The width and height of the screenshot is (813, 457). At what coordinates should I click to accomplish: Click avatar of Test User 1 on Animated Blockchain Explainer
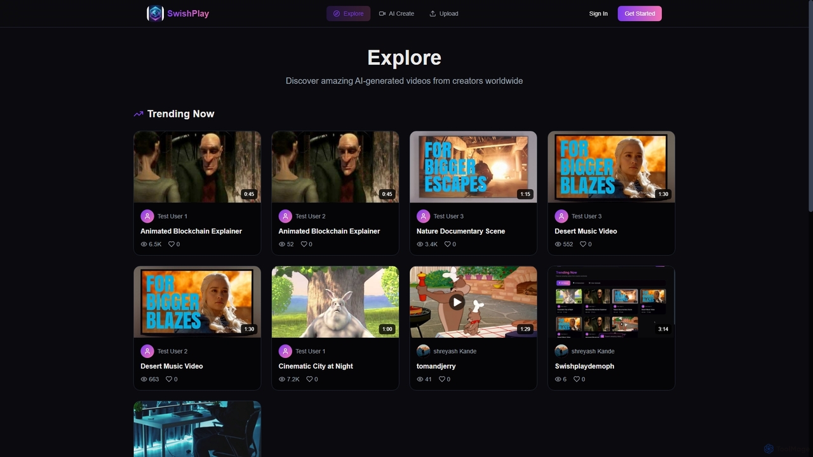click(147, 216)
